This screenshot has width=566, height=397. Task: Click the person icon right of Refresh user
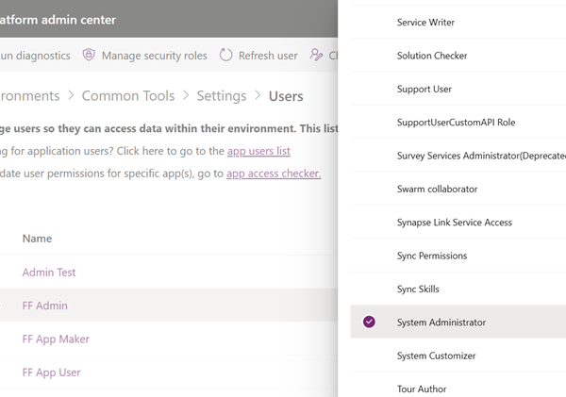316,56
